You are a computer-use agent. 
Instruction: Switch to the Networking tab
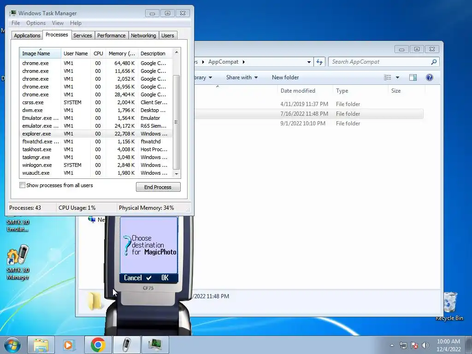pyautogui.click(x=143, y=35)
